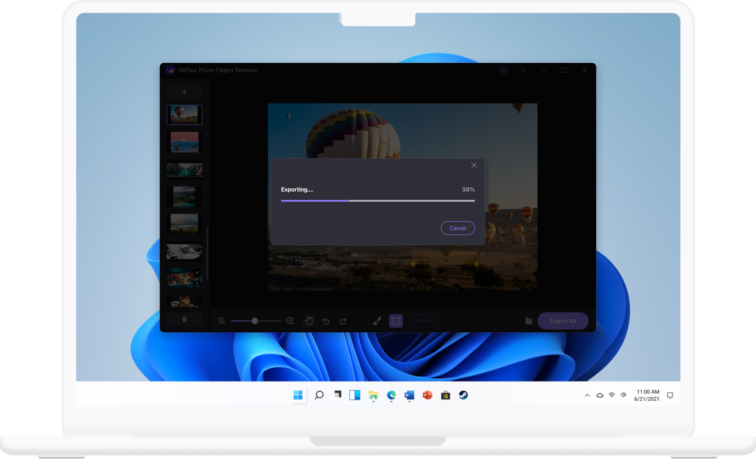Remove the fruit platter thumbnail with its X
Screen dimensions: 756x459
point(197,272)
